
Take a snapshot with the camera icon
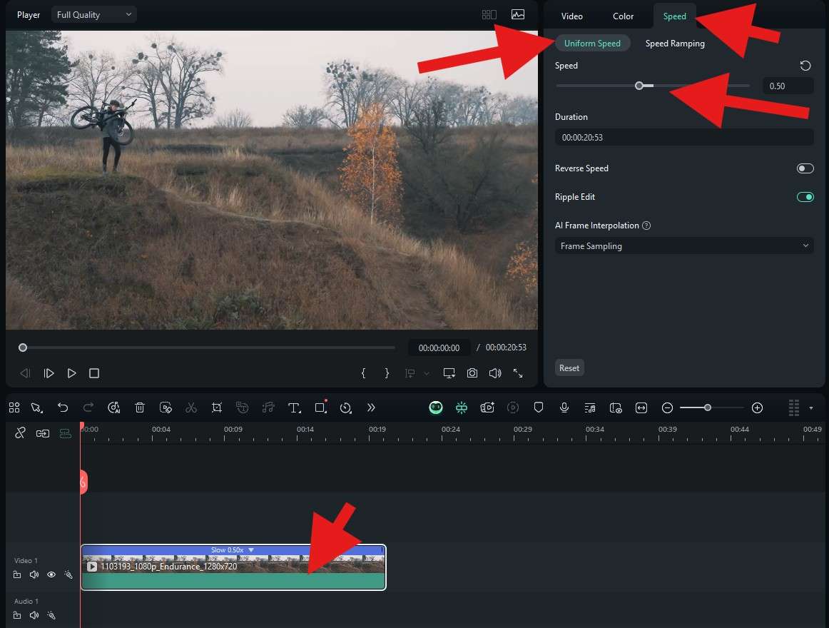[x=472, y=373]
